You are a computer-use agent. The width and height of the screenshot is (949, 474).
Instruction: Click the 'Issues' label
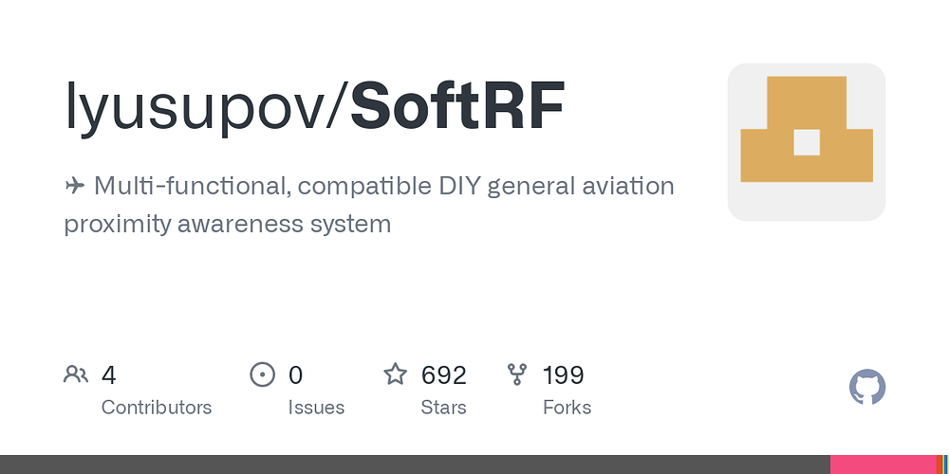[316, 408]
